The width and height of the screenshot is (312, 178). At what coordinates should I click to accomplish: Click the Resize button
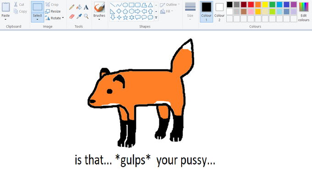[53, 11]
